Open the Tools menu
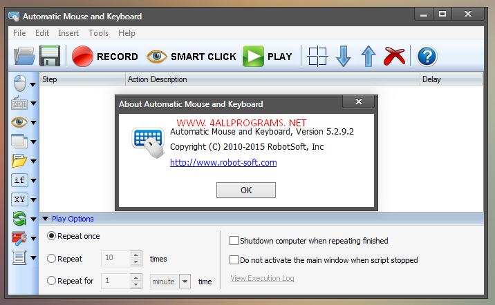 point(98,33)
